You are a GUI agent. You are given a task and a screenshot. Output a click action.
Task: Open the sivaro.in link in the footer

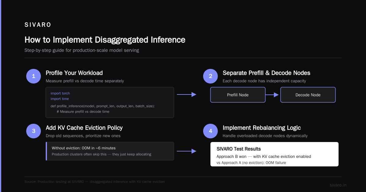tap(338, 185)
